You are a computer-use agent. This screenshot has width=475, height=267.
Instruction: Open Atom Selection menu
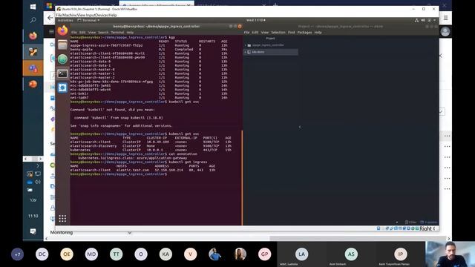click(x=278, y=33)
